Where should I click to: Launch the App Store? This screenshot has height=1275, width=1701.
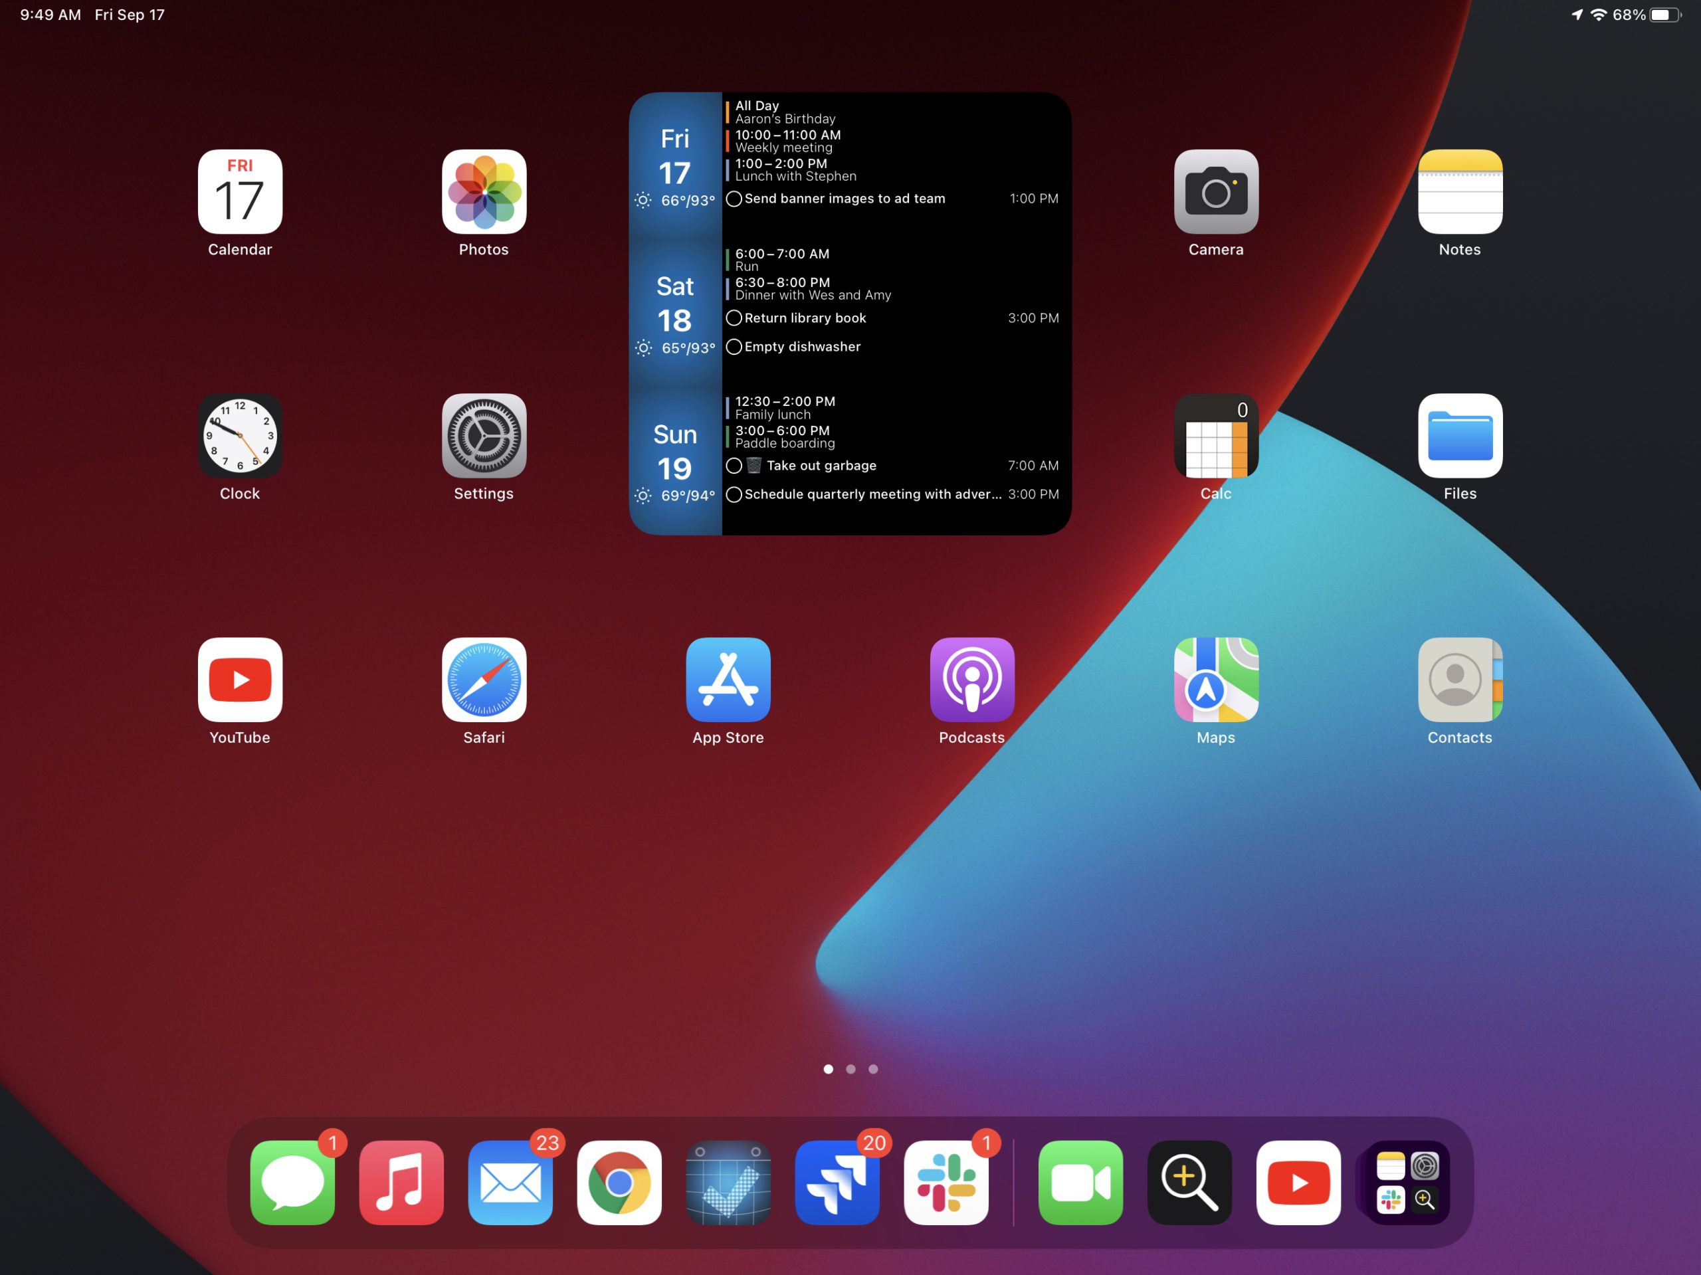point(728,680)
